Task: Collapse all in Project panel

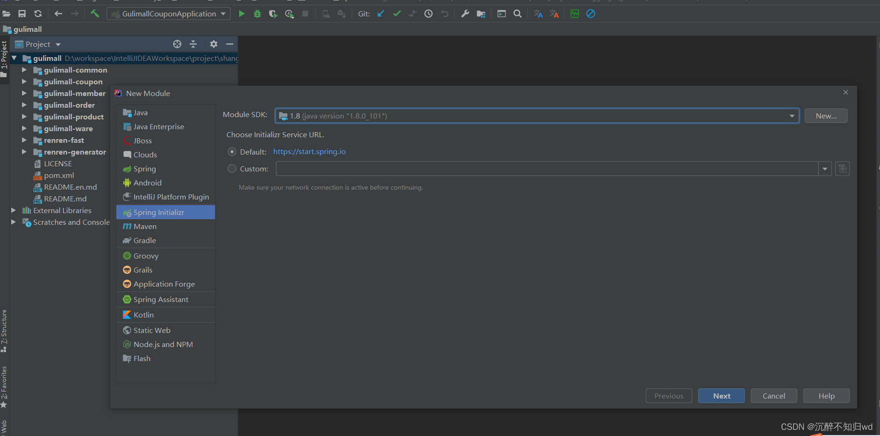Action: 193,44
